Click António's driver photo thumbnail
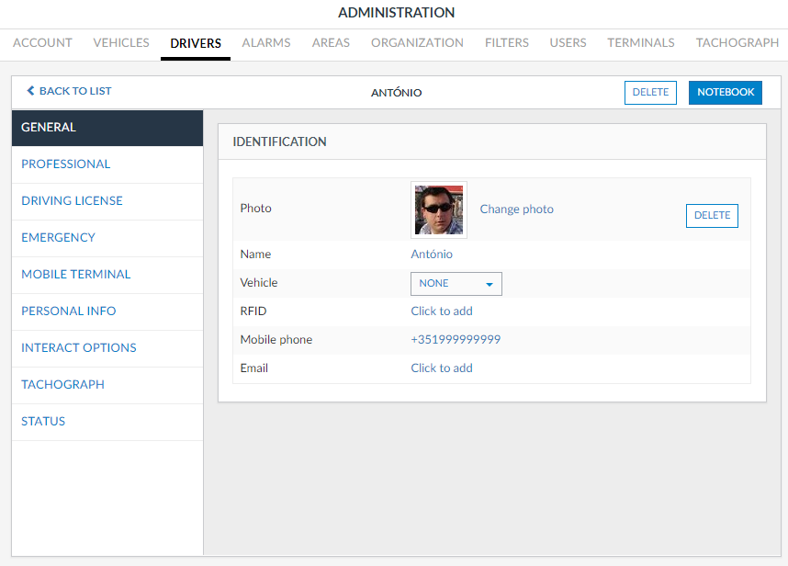Viewport: 788px width, 566px height. pyautogui.click(x=438, y=209)
